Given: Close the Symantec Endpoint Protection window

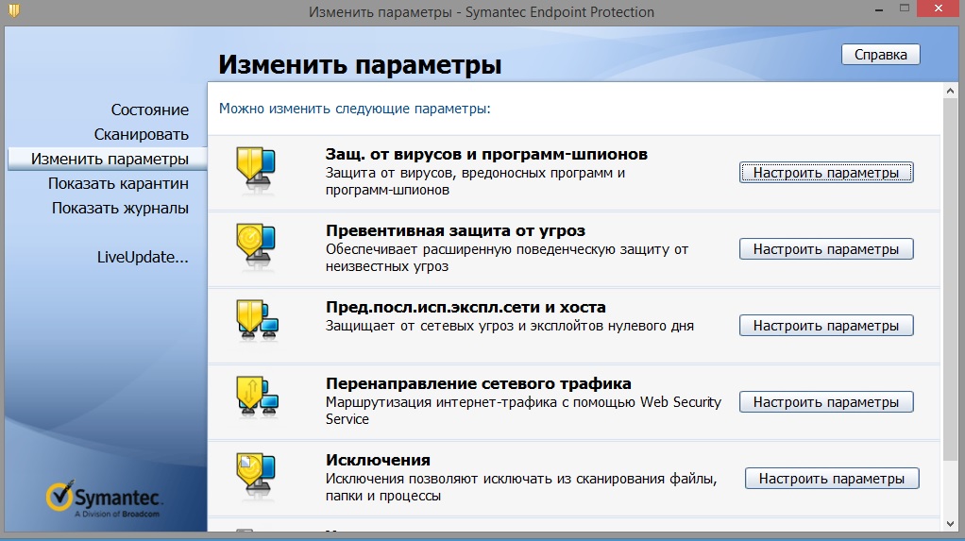Looking at the screenshot, I should [x=939, y=8].
